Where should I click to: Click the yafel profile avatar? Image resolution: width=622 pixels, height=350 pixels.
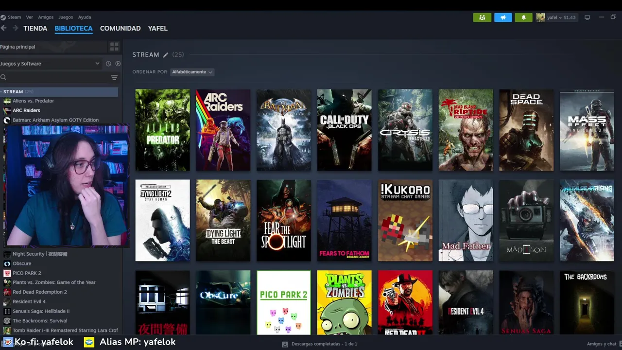[x=540, y=17]
